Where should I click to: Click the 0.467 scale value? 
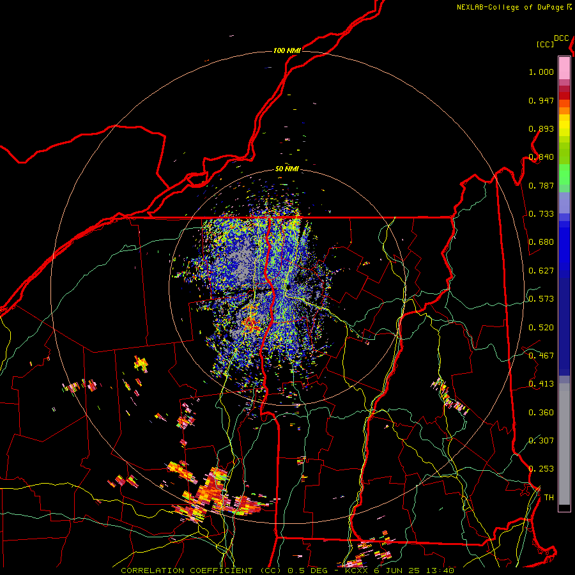[541, 356]
